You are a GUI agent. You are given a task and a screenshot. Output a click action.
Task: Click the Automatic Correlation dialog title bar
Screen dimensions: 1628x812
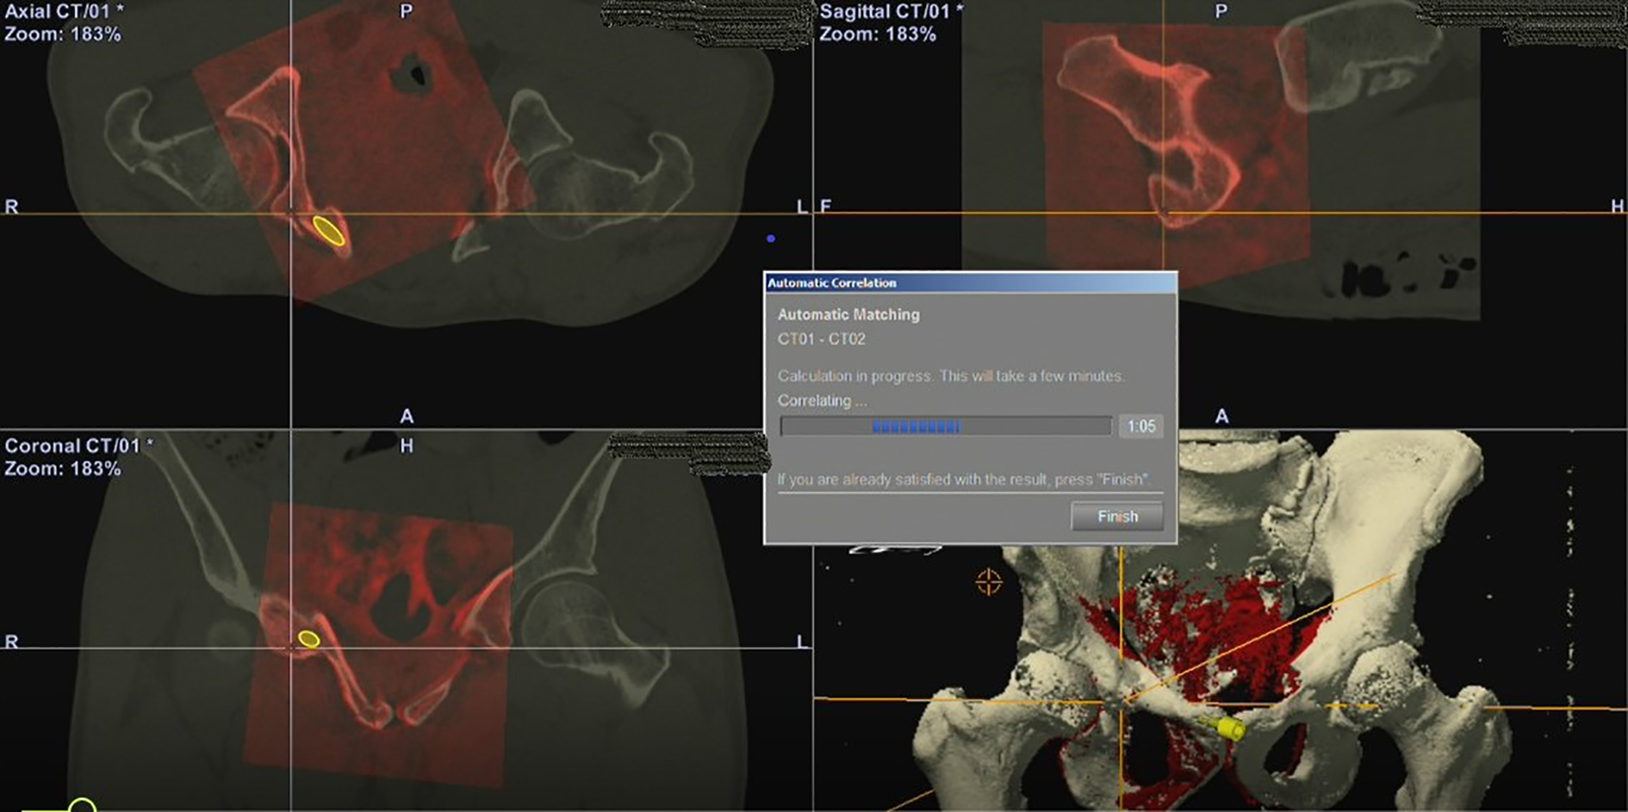point(971,282)
